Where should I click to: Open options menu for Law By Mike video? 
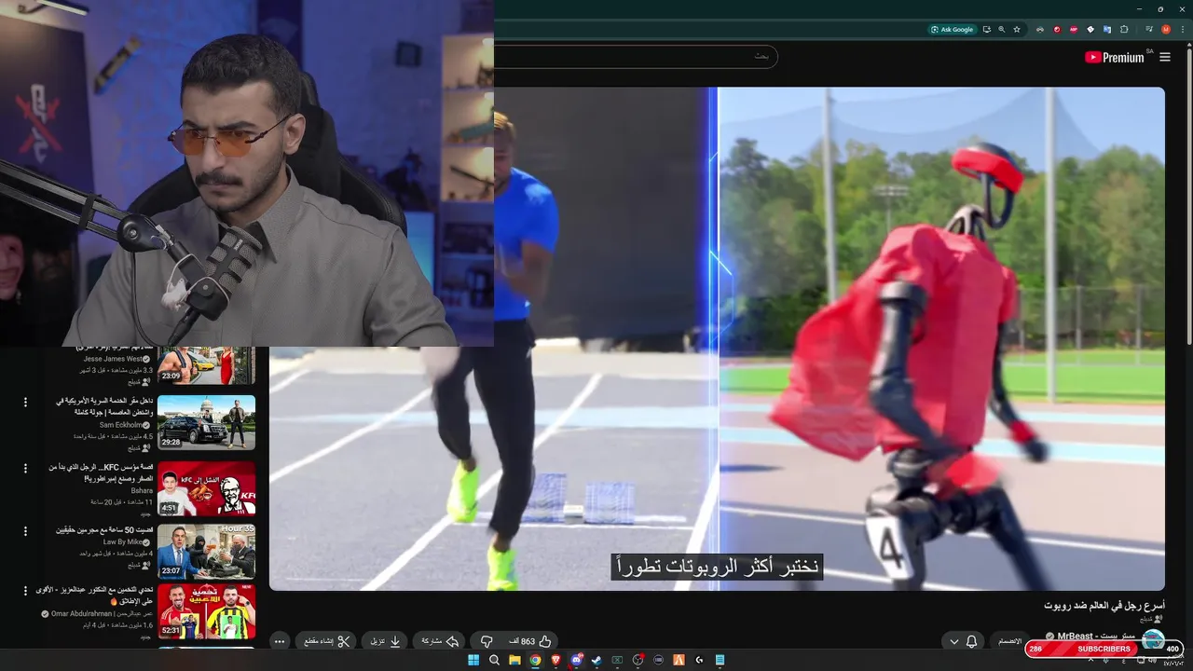pyautogui.click(x=25, y=531)
